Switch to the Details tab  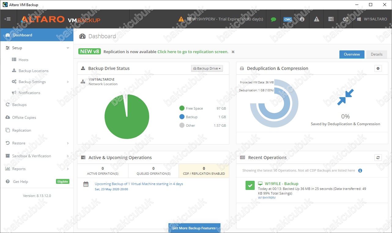click(x=377, y=54)
